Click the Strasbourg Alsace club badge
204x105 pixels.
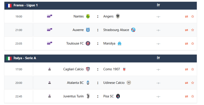(133, 30)
